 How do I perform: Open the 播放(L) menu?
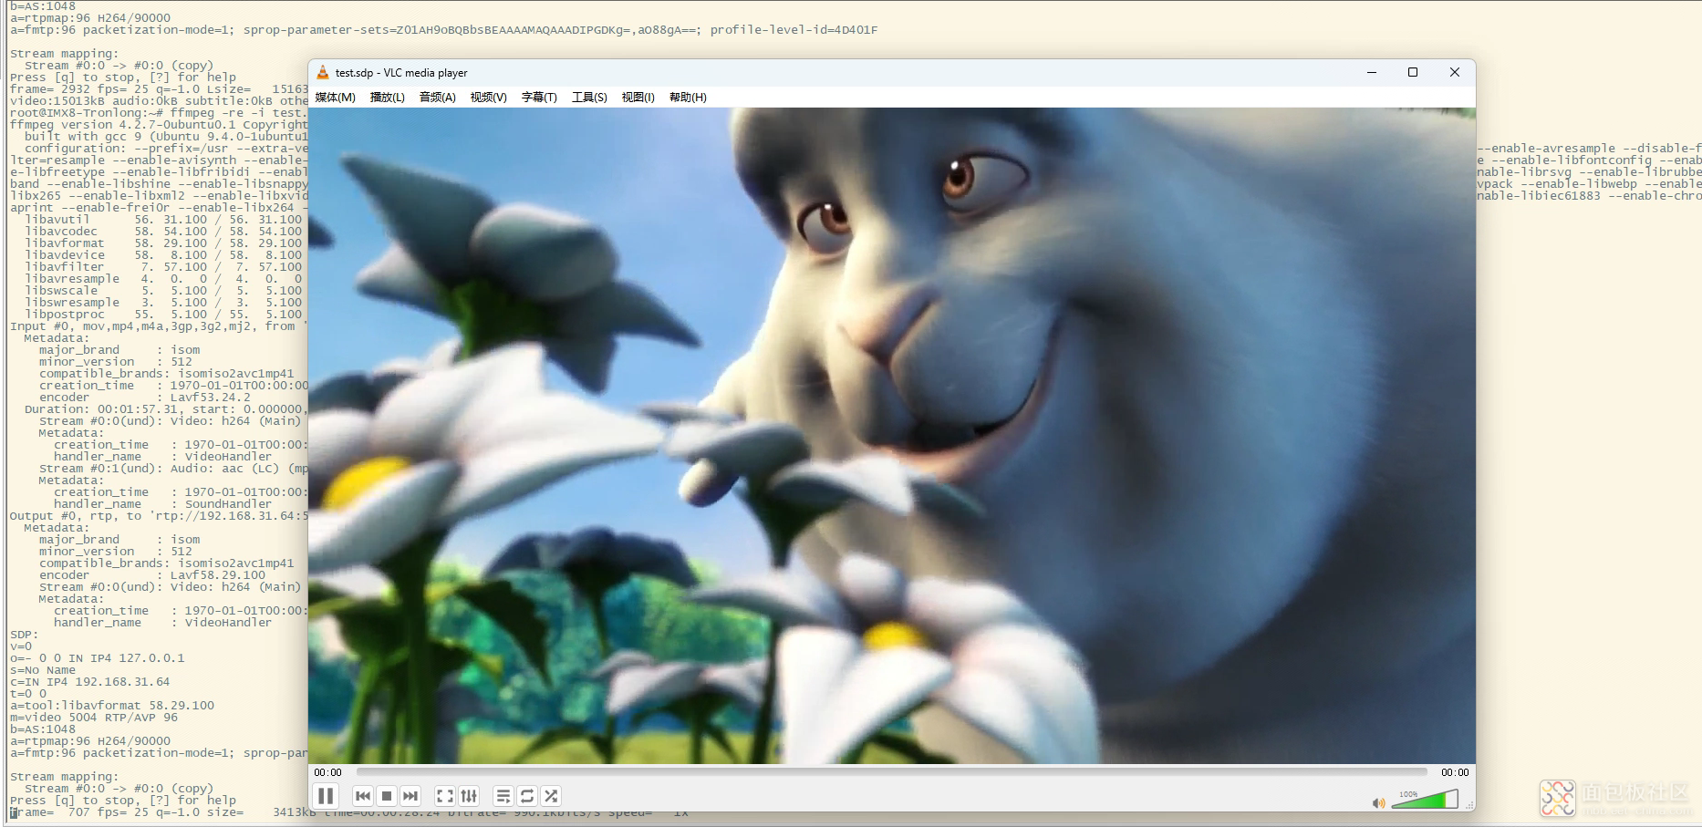pos(387,98)
